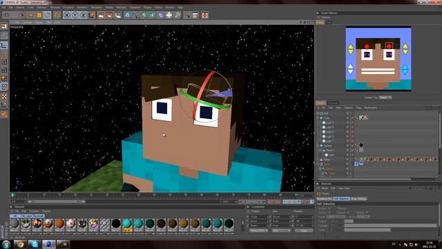
Task: Switch to the Snap Settings tab in Attributes
Action: (x=359, y=199)
